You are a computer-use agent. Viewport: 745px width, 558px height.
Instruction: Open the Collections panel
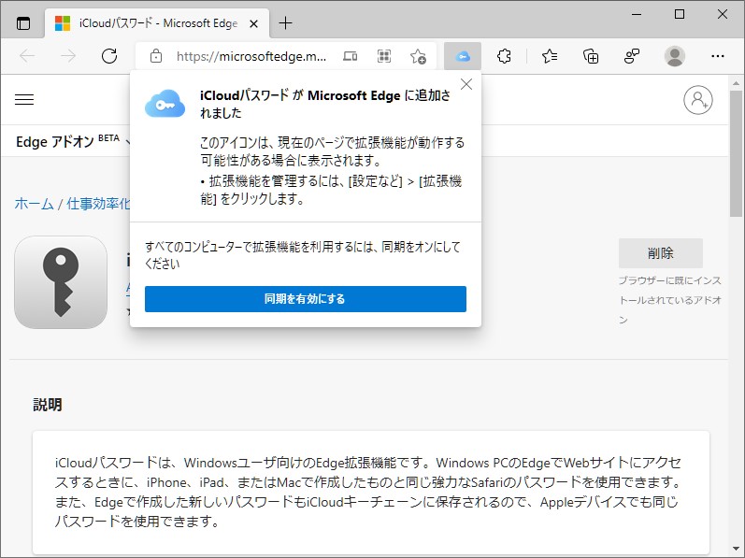tap(591, 56)
